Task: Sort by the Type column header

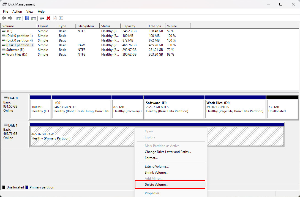Action: 66,26
